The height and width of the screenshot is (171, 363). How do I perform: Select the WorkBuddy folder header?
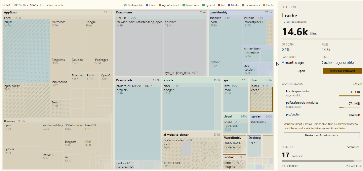click(x=234, y=138)
